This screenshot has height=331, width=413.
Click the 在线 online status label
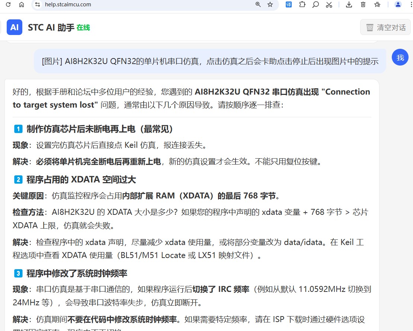(83, 28)
